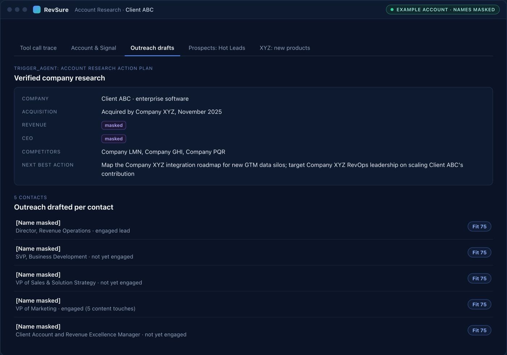This screenshot has height=355, width=507.
Task: Click the masked CEO badge
Action: click(114, 139)
